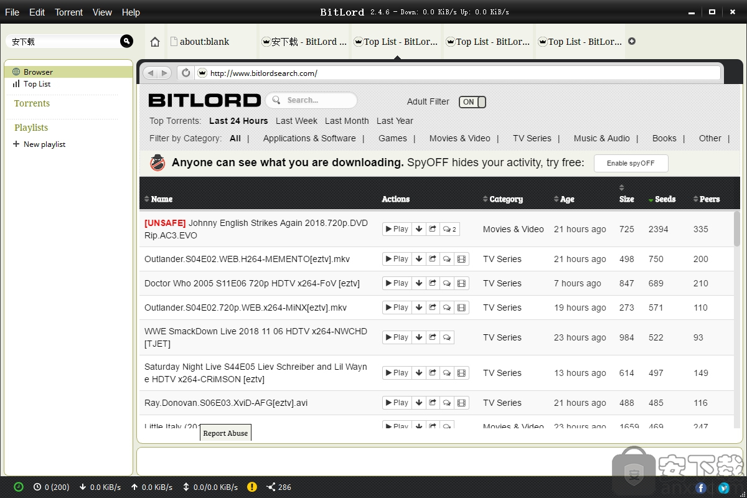This screenshot has width=747, height=498.
Task: Open the Torrent menu
Action: (68, 12)
